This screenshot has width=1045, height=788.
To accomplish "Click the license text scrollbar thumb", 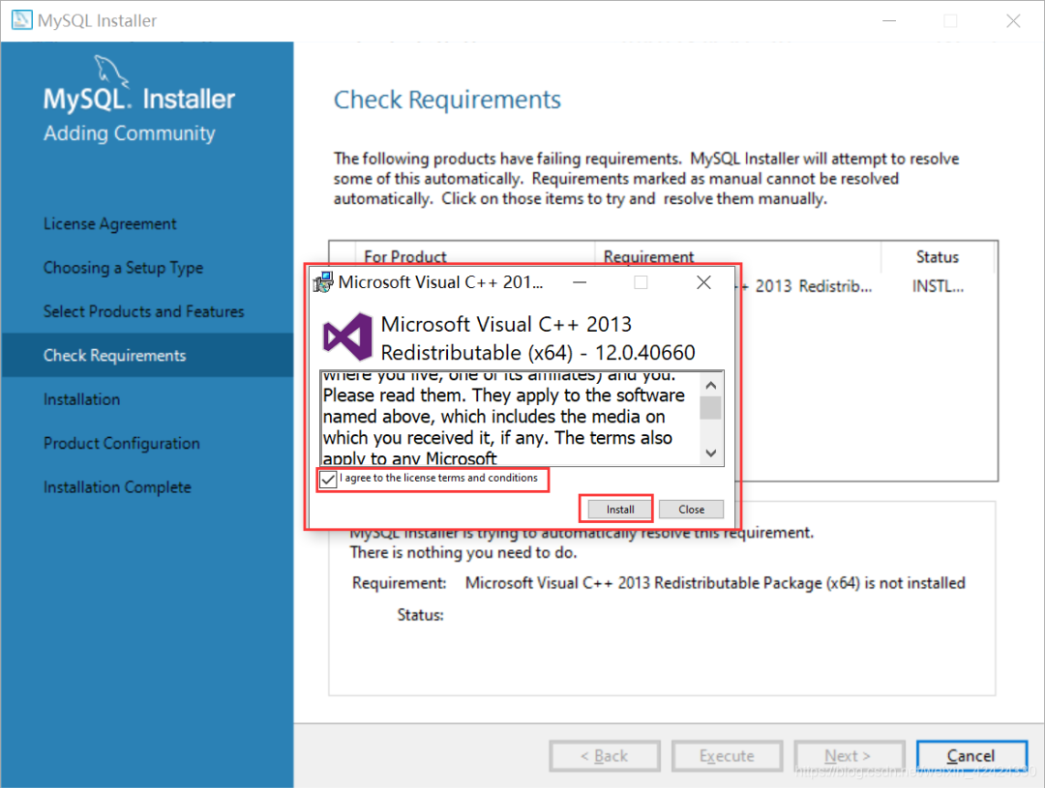I will coord(710,408).
